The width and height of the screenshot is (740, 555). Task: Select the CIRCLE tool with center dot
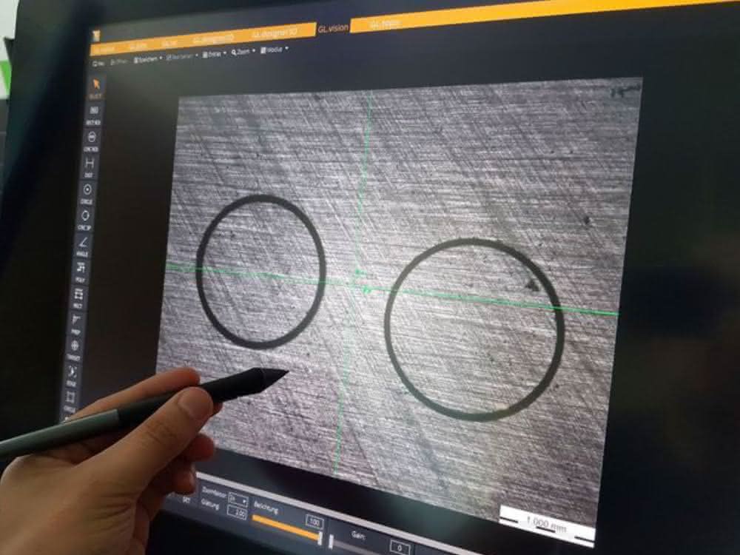pyautogui.click(x=87, y=192)
